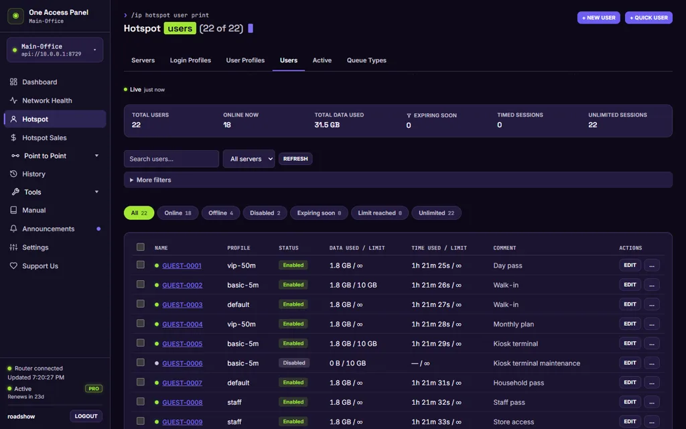The image size is (686, 429).
Task: Open more actions for GUEST-0002
Action: click(651, 284)
